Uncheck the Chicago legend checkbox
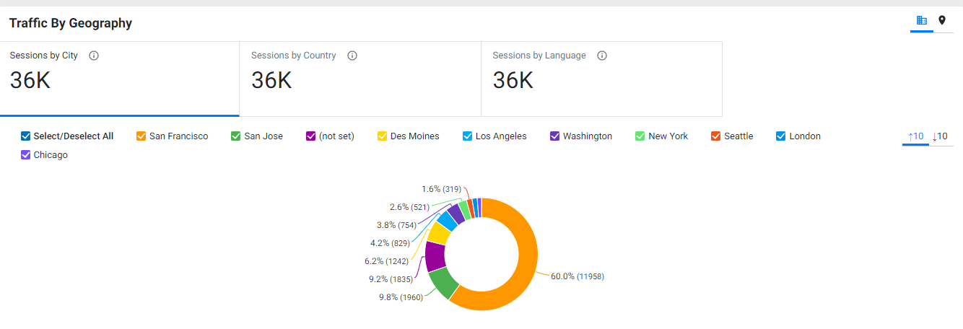The height and width of the screenshot is (329, 963). pos(26,155)
